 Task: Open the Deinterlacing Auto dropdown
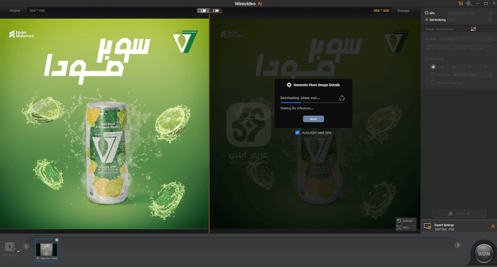[469, 20]
